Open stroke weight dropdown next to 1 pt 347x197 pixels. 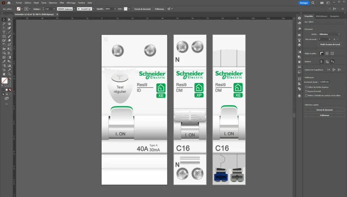coord(54,9)
